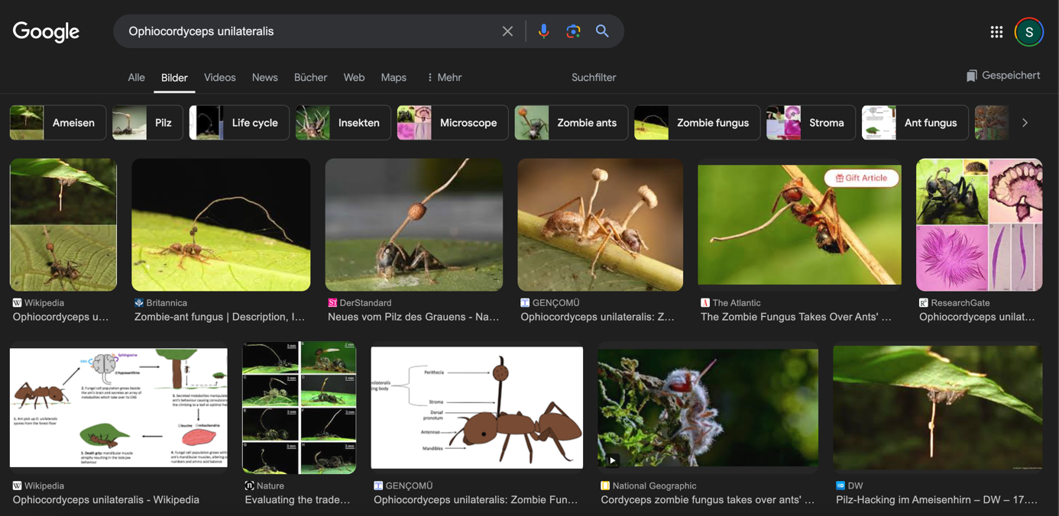Click the Gift Article badge
This screenshot has width=1059, height=516.
click(x=861, y=178)
